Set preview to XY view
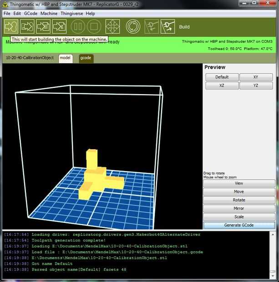The width and height of the screenshot is (279, 282). click(x=256, y=77)
